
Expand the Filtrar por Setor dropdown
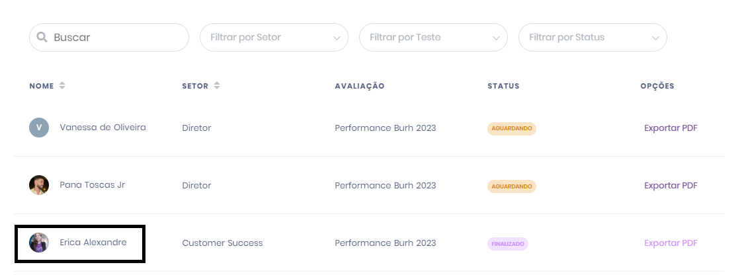pyautogui.click(x=274, y=37)
